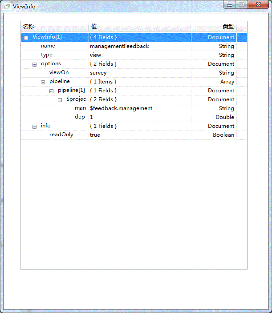Screen dimensions: 272x313
Task: Select the $projec row label
Action: tap(76, 99)
